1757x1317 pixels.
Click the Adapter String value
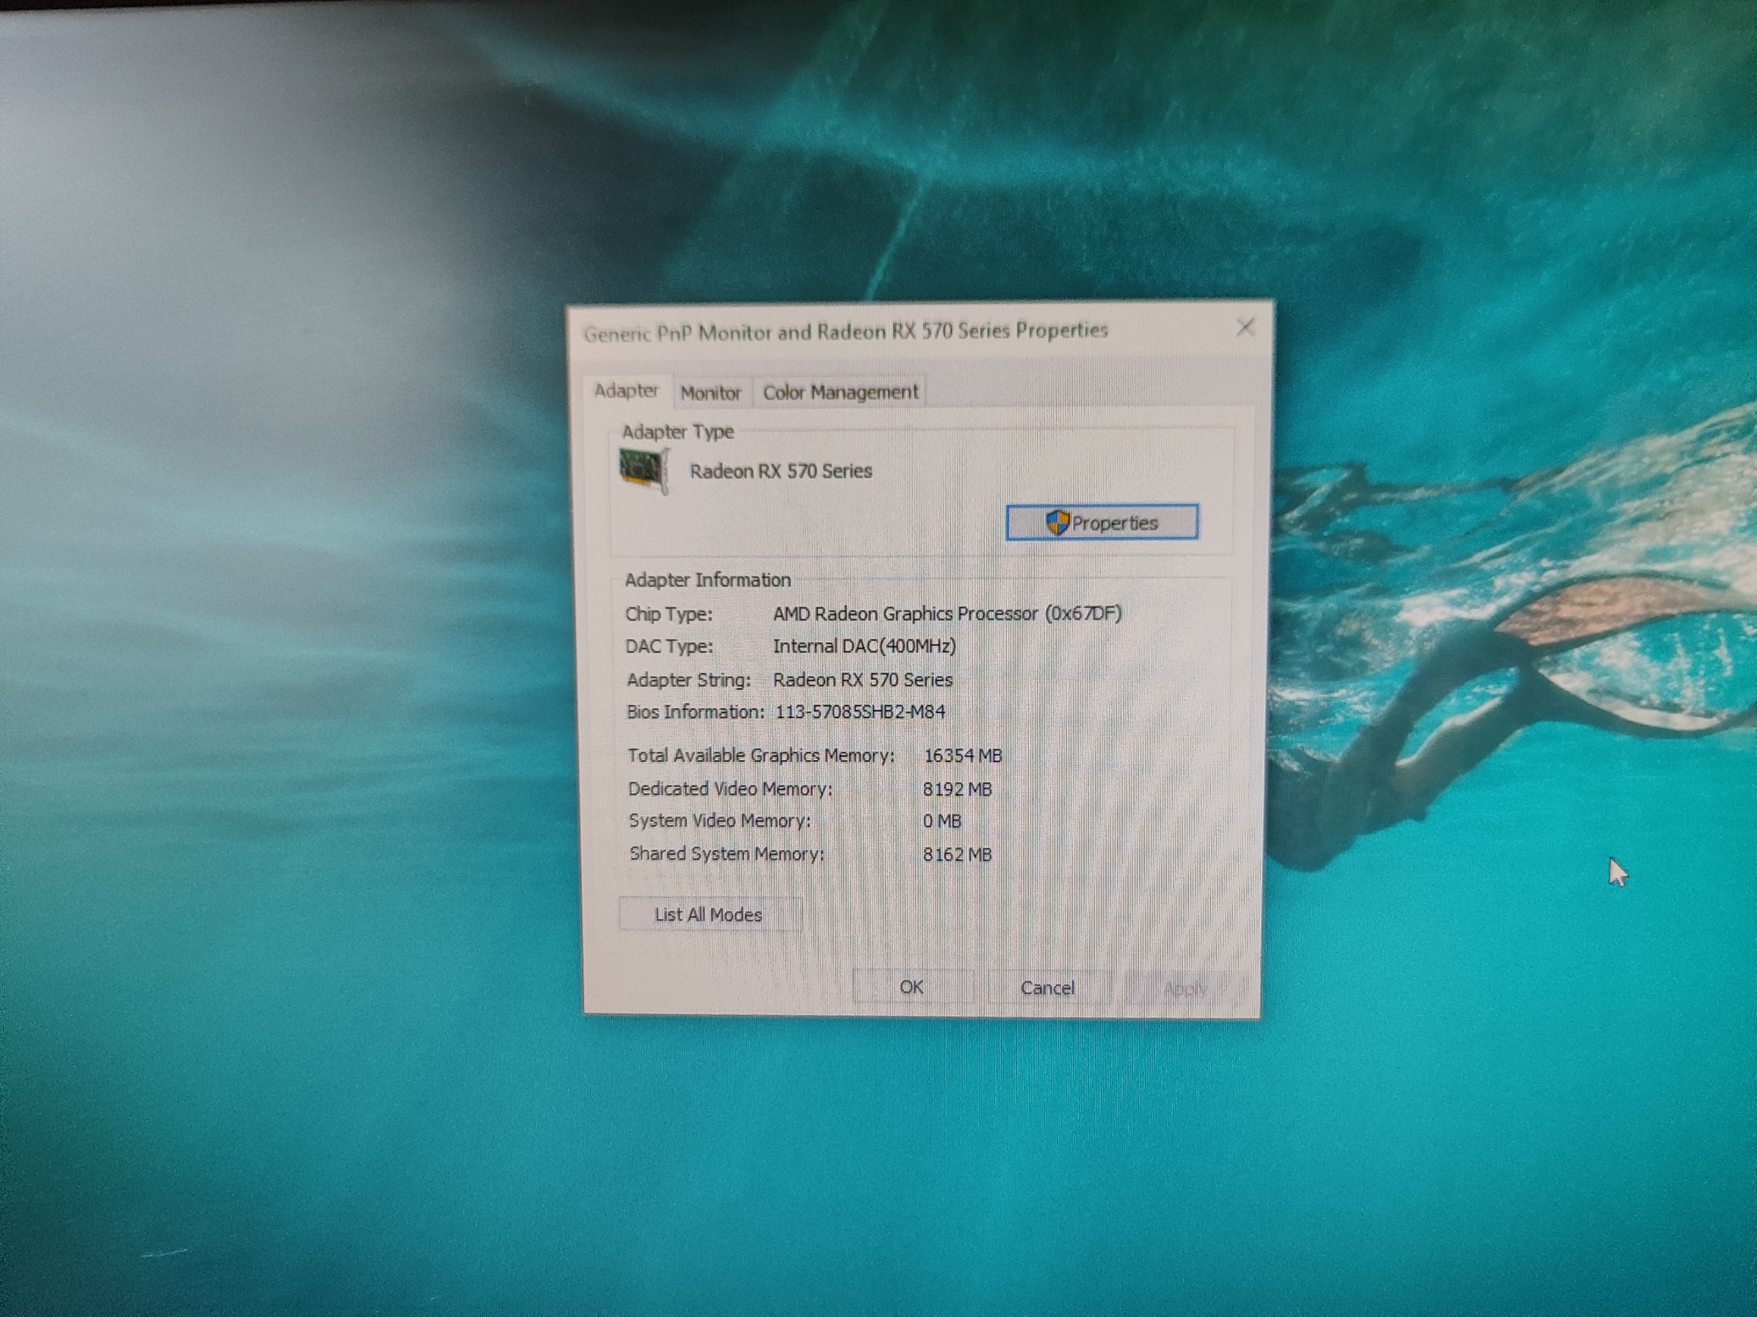[x=863, y=680]
